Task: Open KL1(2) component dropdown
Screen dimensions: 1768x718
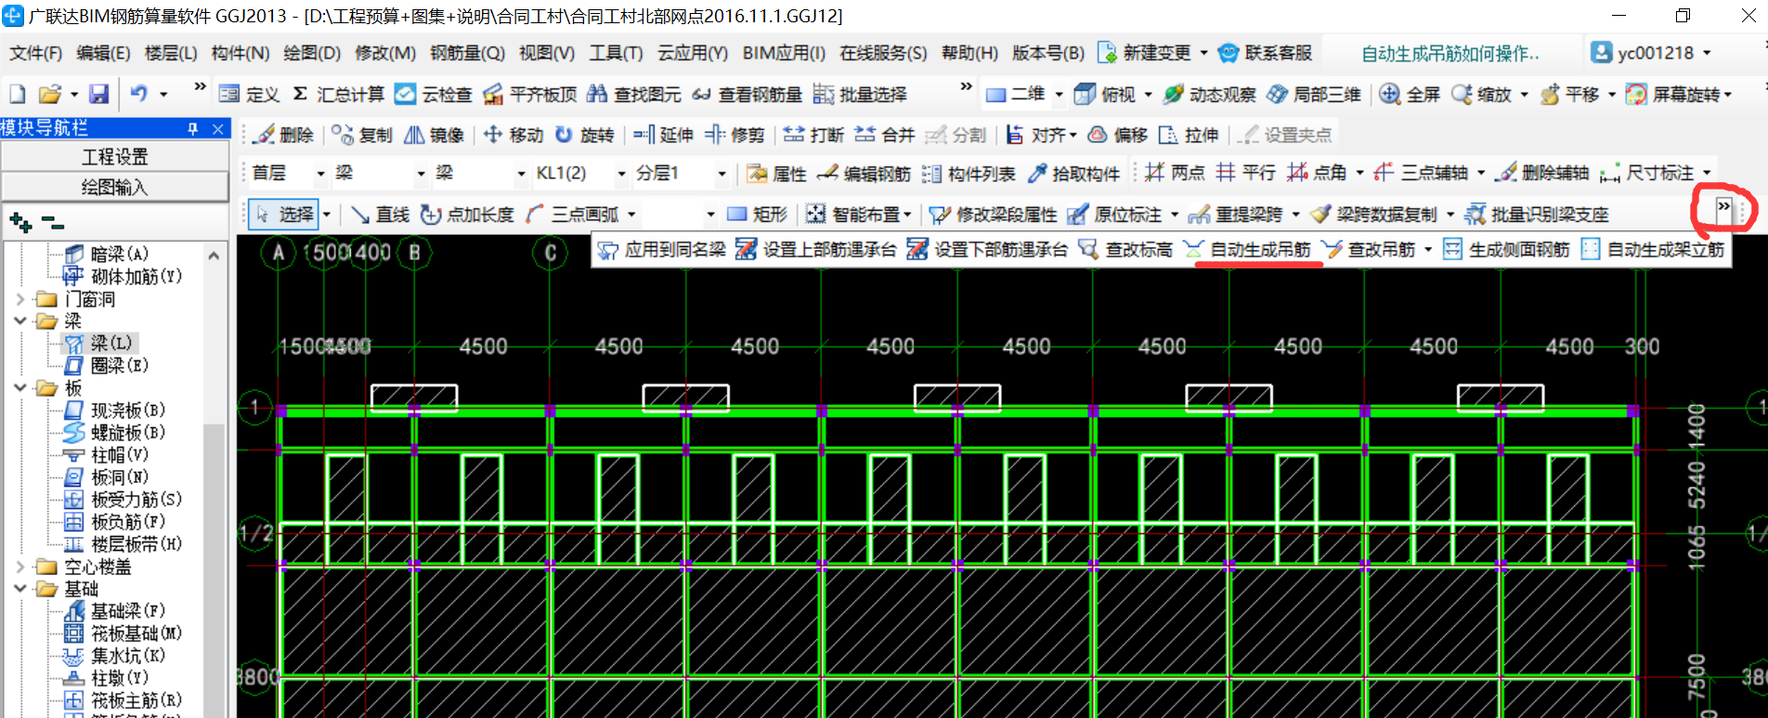Action: [x=621, y=174]
